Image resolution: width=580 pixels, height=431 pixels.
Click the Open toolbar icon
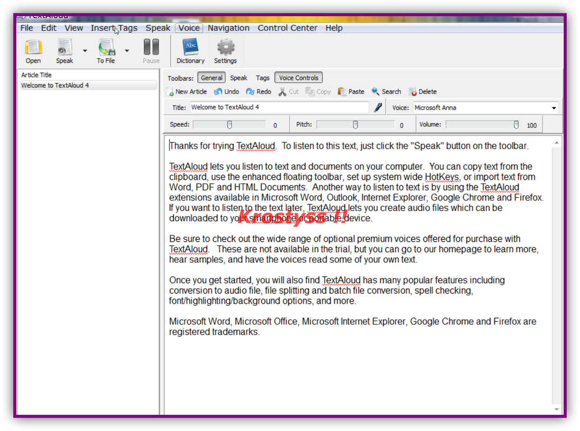tap(33, 51)
